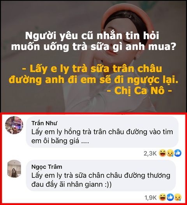
Task: Click the white headline 'Người yêu cũ nhắn tin hỏi'
Action: pos(92,36)
